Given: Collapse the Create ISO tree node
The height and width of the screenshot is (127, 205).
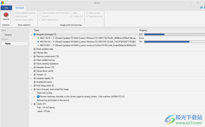Looking at the screenshot, I should click(31, 104).
